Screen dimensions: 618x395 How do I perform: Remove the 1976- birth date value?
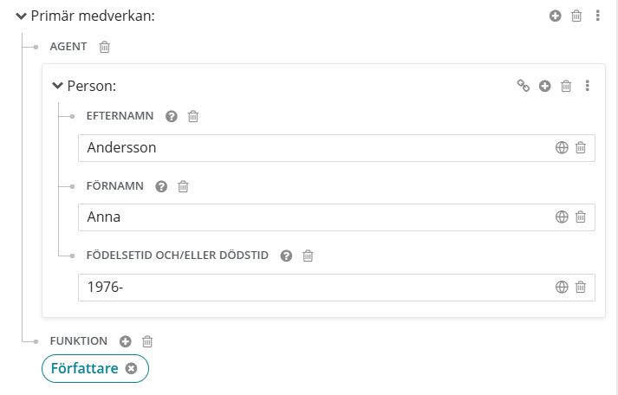[581, 287]
